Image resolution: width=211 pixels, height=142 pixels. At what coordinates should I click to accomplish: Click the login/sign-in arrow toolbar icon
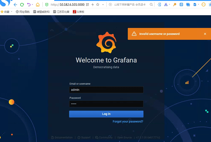(x=159, y=5)
